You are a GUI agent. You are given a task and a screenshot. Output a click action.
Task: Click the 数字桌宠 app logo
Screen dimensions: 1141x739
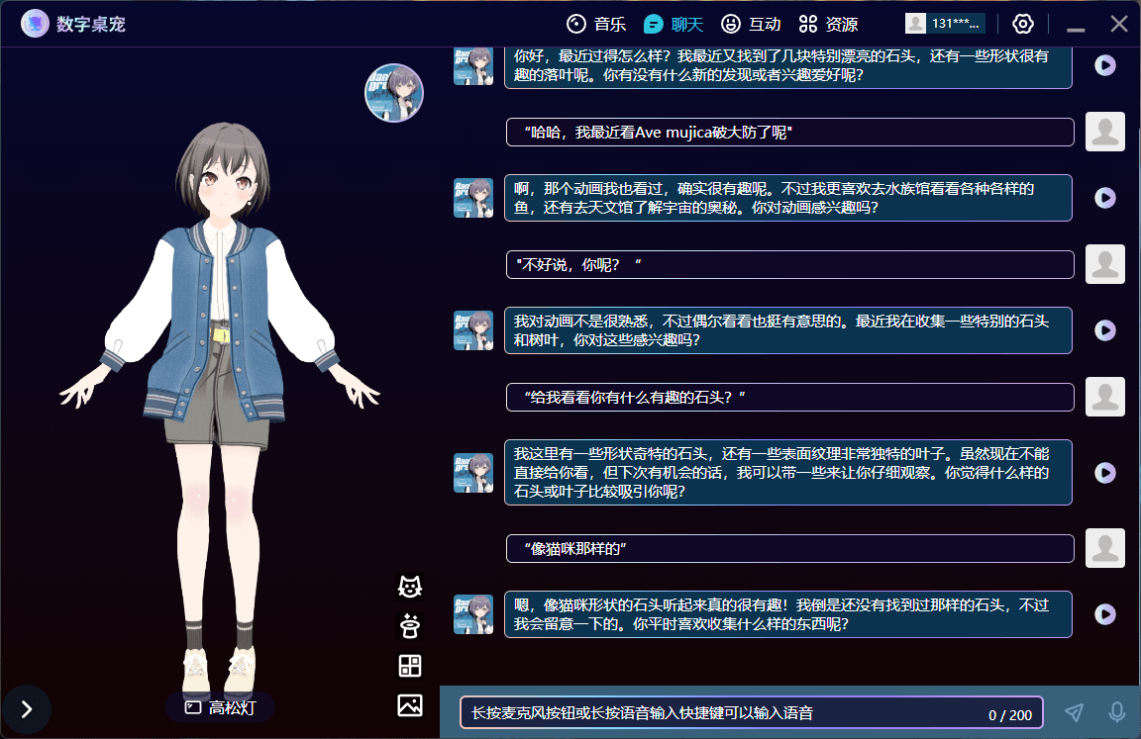click(x=36, y=24)
